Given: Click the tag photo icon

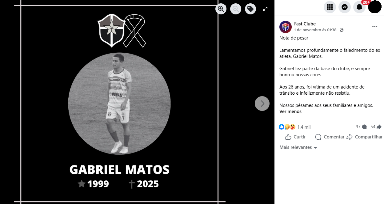Looking at the screenshot, I should pyautogui.click(x=250, y=9).
